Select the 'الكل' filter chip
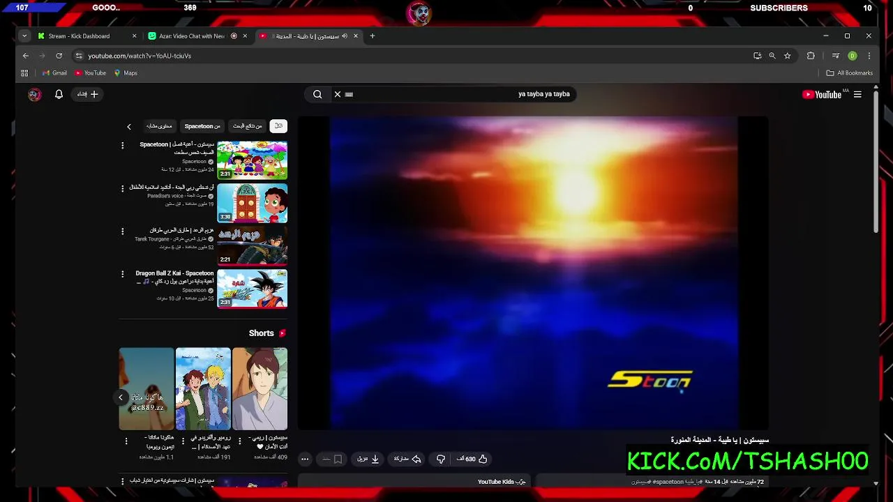 pyautogui.click(x=278, y=126)
